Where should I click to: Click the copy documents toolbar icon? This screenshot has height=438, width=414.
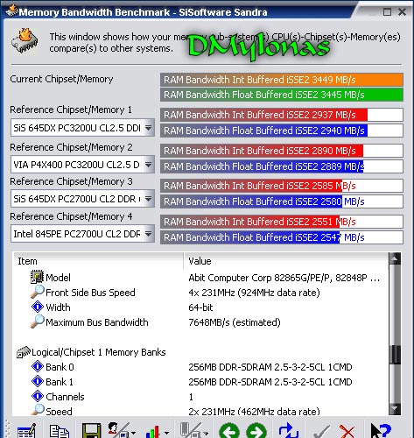click(59, 431)
